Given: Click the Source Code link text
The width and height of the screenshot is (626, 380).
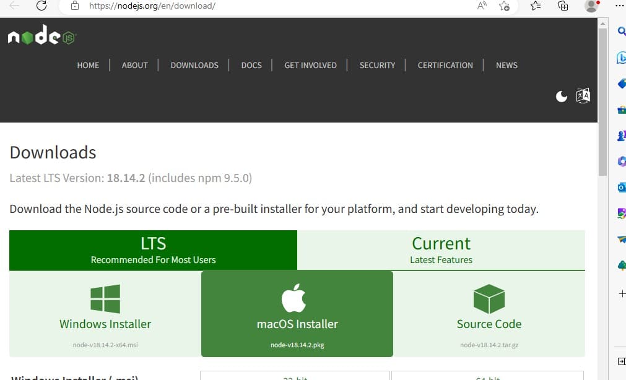Looking at the screenshot, I should [x=489, y=324].
